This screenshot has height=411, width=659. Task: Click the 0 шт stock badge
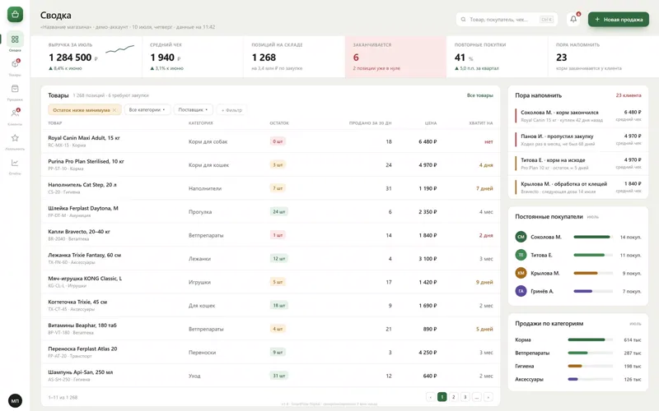278,141
